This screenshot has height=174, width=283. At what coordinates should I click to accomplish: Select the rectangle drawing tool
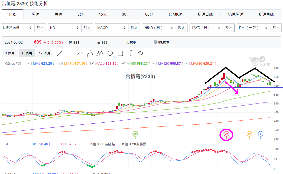[120, 53]
